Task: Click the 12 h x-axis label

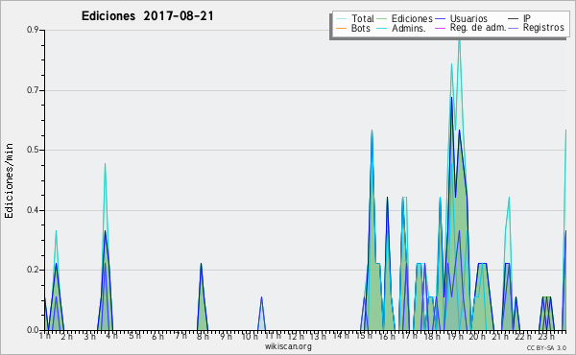Action: pyautogui.click(x=296, y=336)
